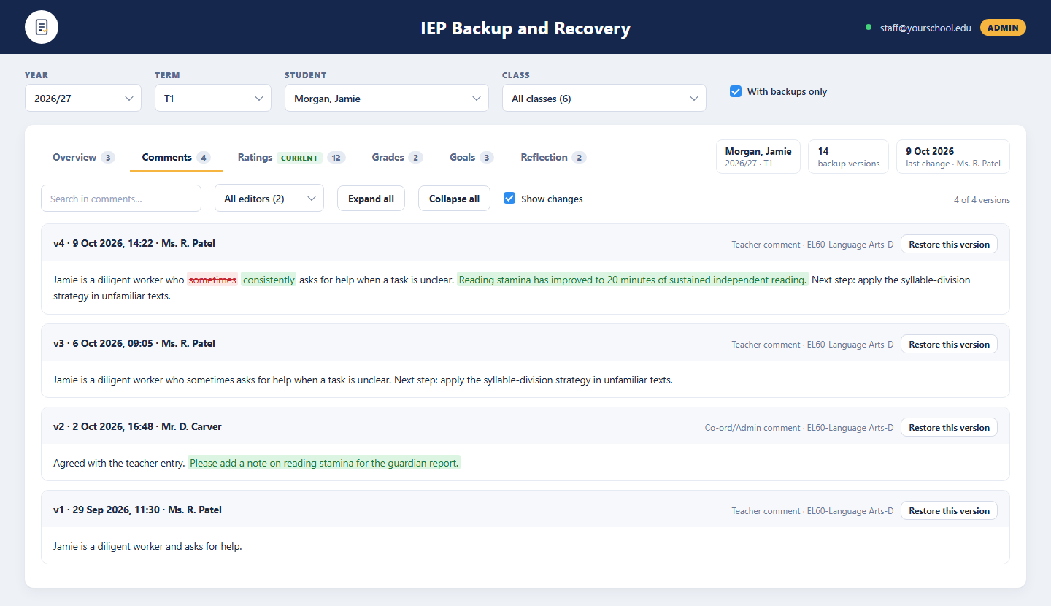Image resolution: width=1051 pixels, height=606 pixels.
Task: Click the Expand all button
Action: pos(371,199)
